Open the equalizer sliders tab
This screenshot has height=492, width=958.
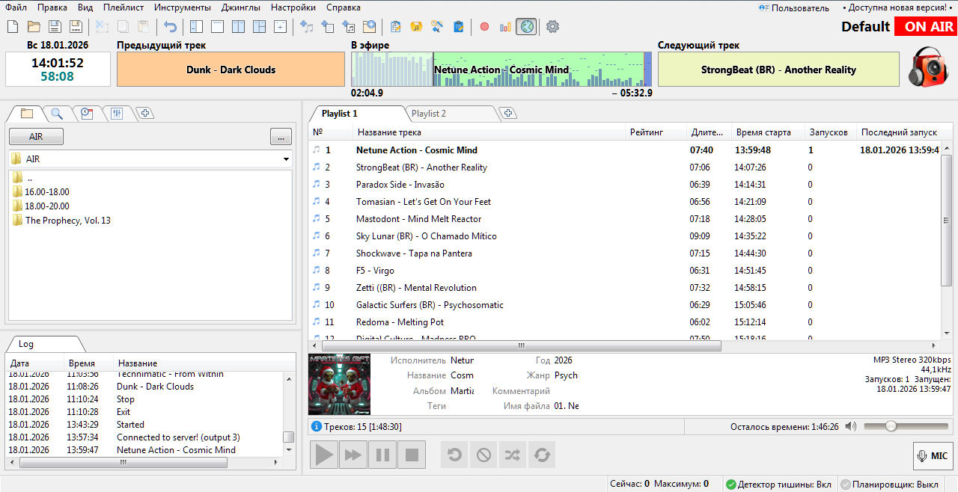pyautogui.click(x=117, y=114)
